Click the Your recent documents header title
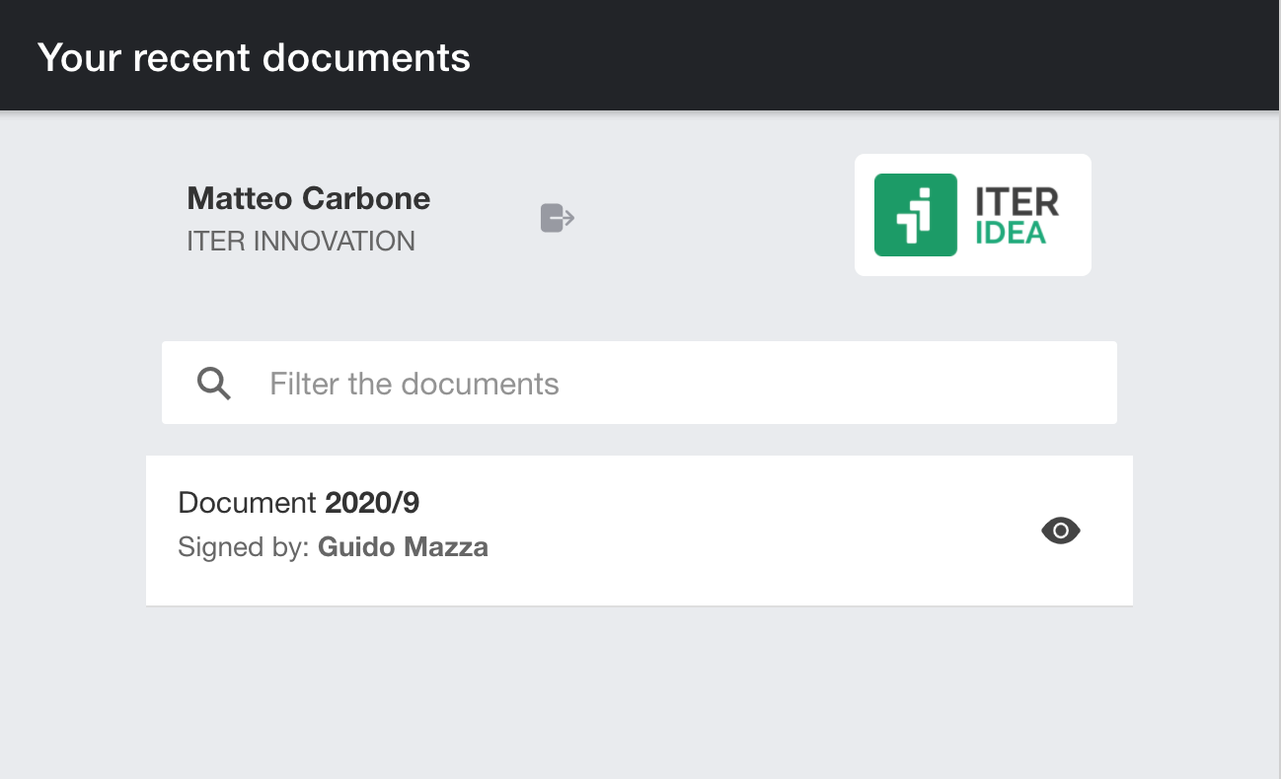1281x779 pixels. (254, 57)
